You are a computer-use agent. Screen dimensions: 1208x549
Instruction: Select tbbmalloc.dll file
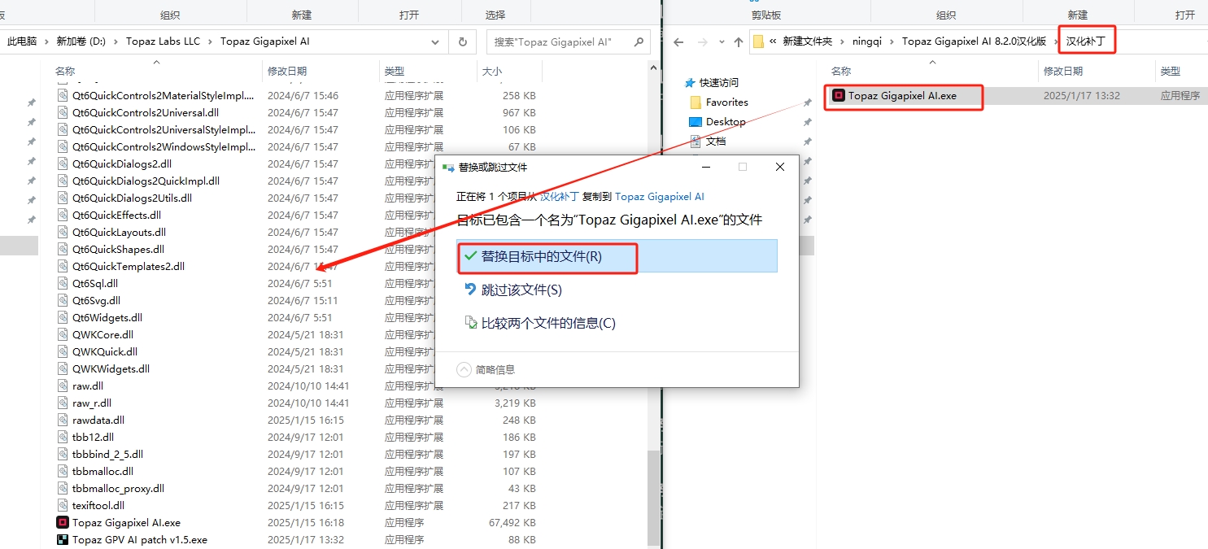[x=102, y=472]
